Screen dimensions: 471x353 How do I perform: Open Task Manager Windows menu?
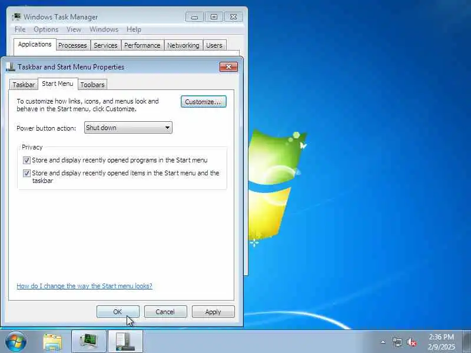tap(104, 29)
